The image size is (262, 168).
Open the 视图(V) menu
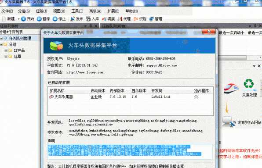[x=59, y=11]
